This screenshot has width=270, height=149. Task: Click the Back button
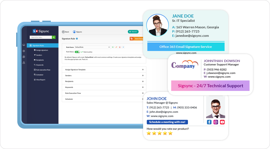[66, 32]
